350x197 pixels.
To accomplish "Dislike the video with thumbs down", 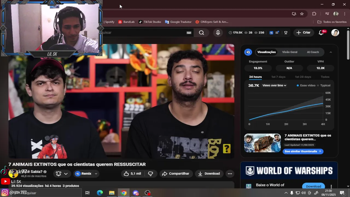I will pyautogui.click(x=151, y=174).
